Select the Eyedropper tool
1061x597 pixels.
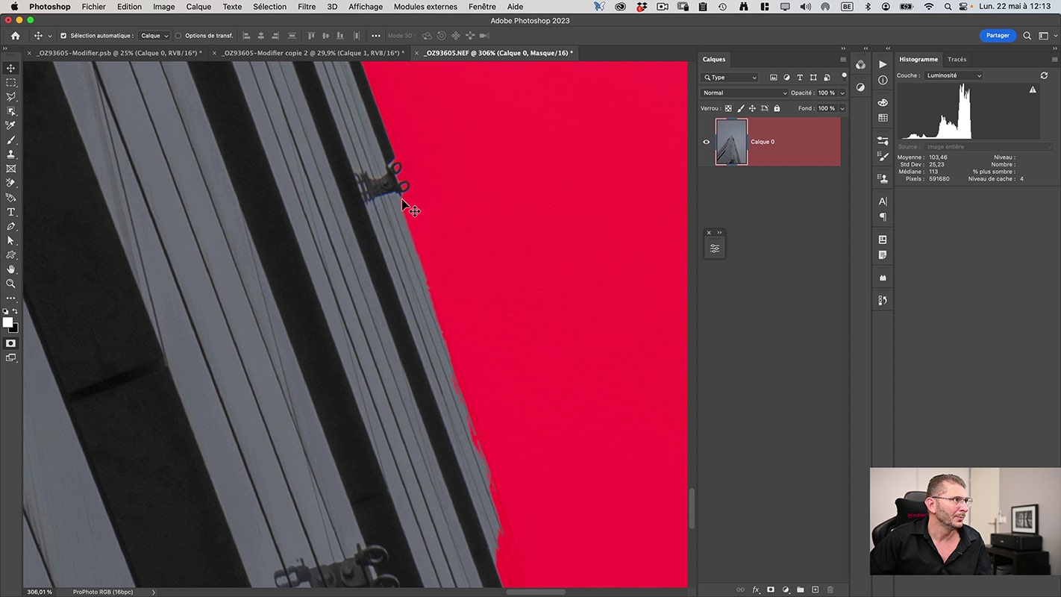point(10,125)
